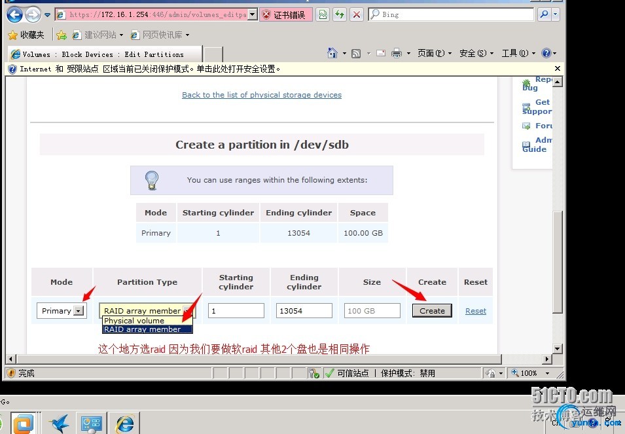This screenshot has width=625, height=434.
Task: Click the vertical scrollbar up arrow
Action: click(x=558, y=82)
